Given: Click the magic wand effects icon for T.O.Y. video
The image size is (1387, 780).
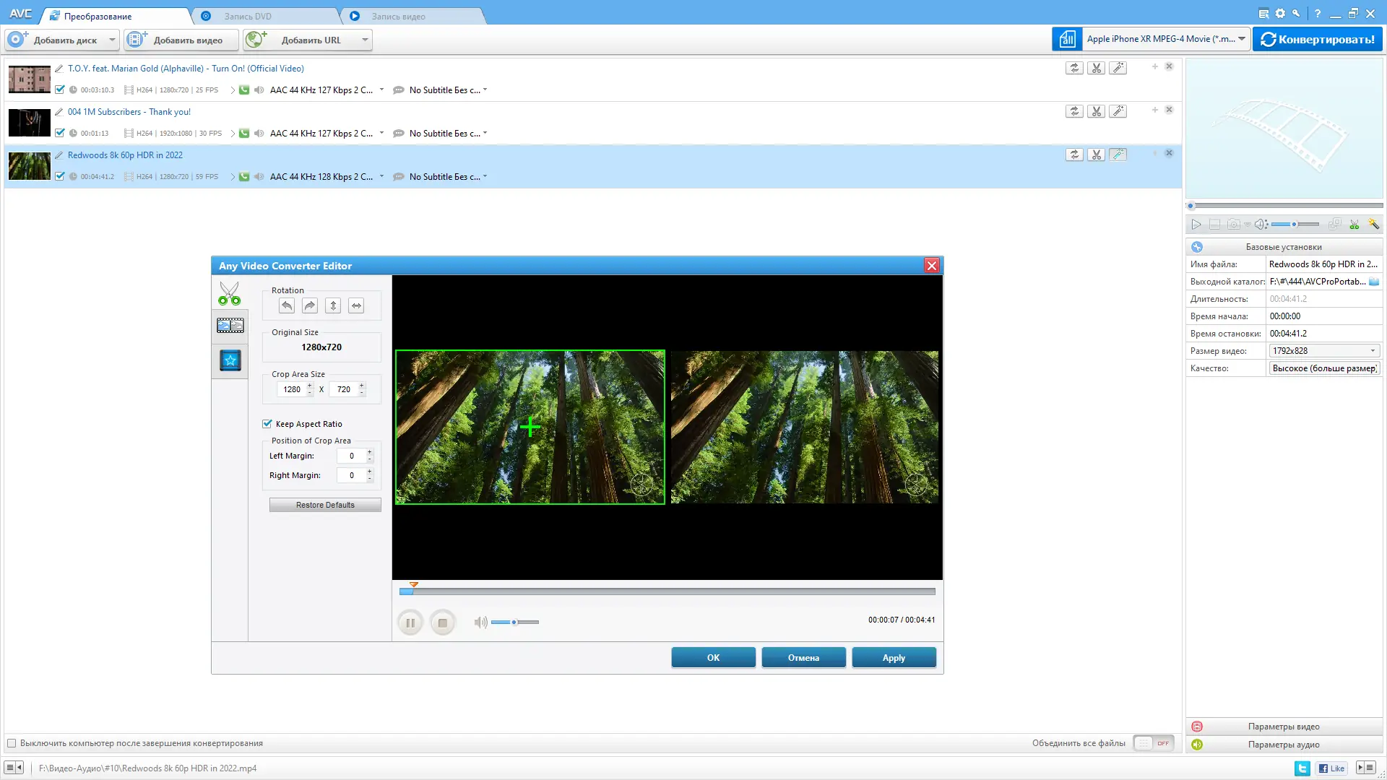Looking at the screenshot, I should click(x=1118, y=68).
